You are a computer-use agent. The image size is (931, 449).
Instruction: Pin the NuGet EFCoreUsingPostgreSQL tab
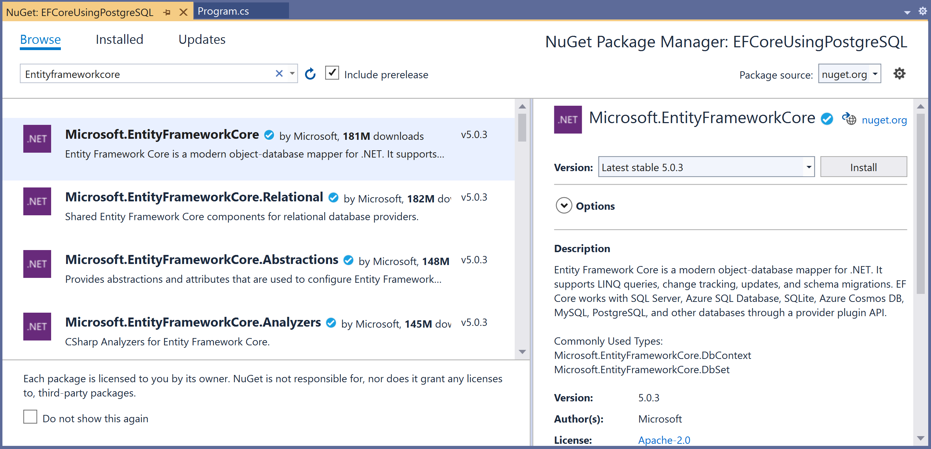(x=167, y=12)
